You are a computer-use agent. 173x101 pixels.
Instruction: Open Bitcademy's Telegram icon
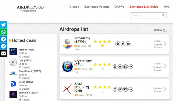tap(118, 44)
